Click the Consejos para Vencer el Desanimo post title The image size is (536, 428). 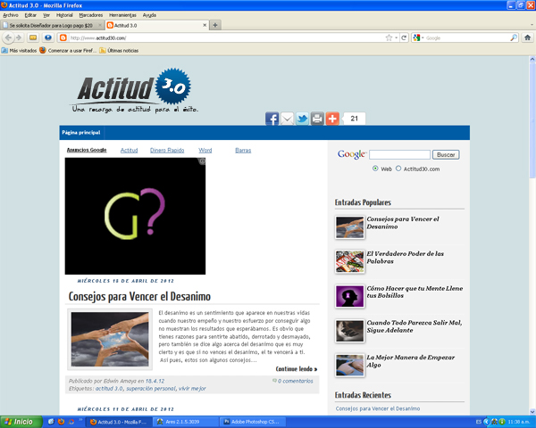139,296
